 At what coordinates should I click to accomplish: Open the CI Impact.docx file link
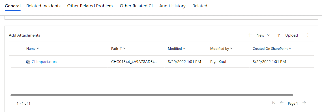(x=44, y=62)
